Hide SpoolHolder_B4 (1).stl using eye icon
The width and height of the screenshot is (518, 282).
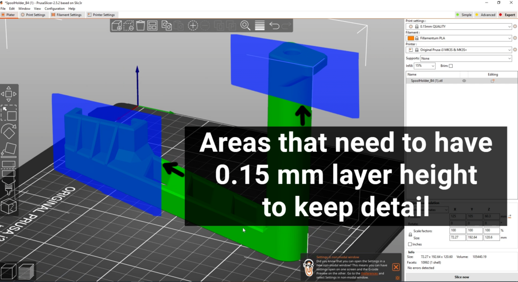(464, 80)
